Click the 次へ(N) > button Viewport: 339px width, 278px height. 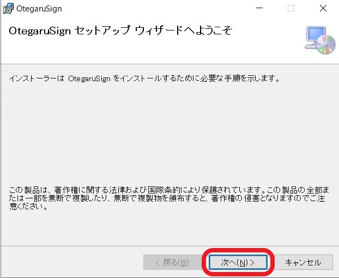[238, 262]
